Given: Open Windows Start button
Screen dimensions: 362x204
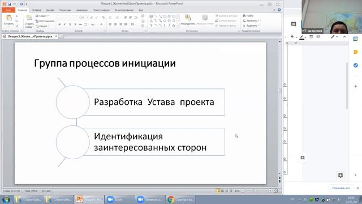Looking at the screenshot, I should pyautogui.click(x=6, y=199).
